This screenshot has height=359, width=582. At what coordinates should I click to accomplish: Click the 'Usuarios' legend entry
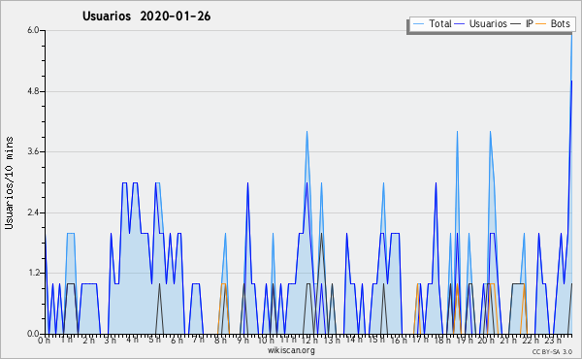click(488, 23)
